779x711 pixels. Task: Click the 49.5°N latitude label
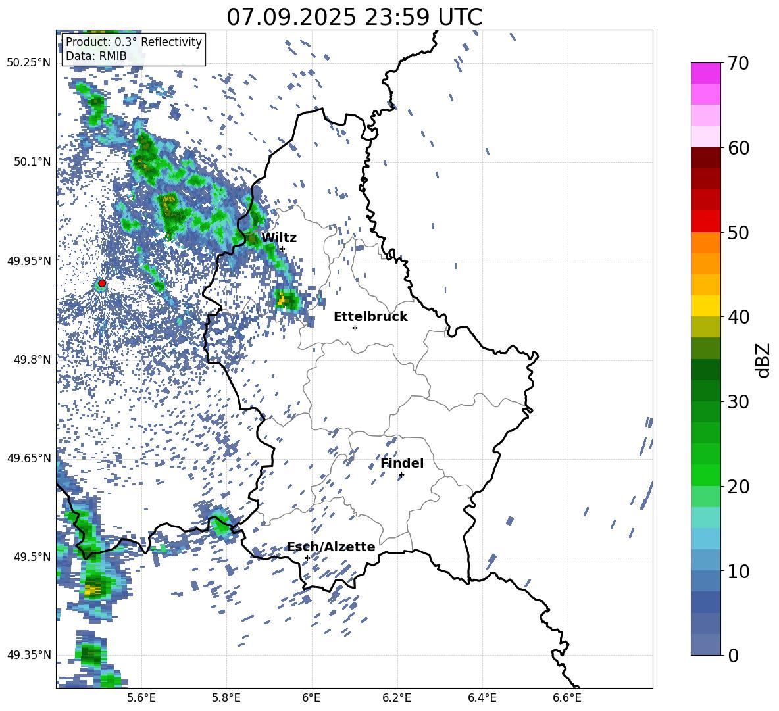[32, 556]
